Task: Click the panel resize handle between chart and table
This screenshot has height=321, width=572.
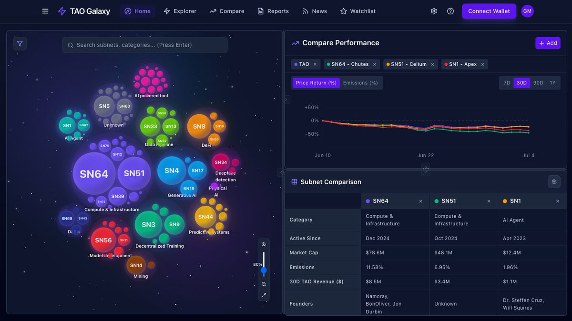Action: (426, 169)
